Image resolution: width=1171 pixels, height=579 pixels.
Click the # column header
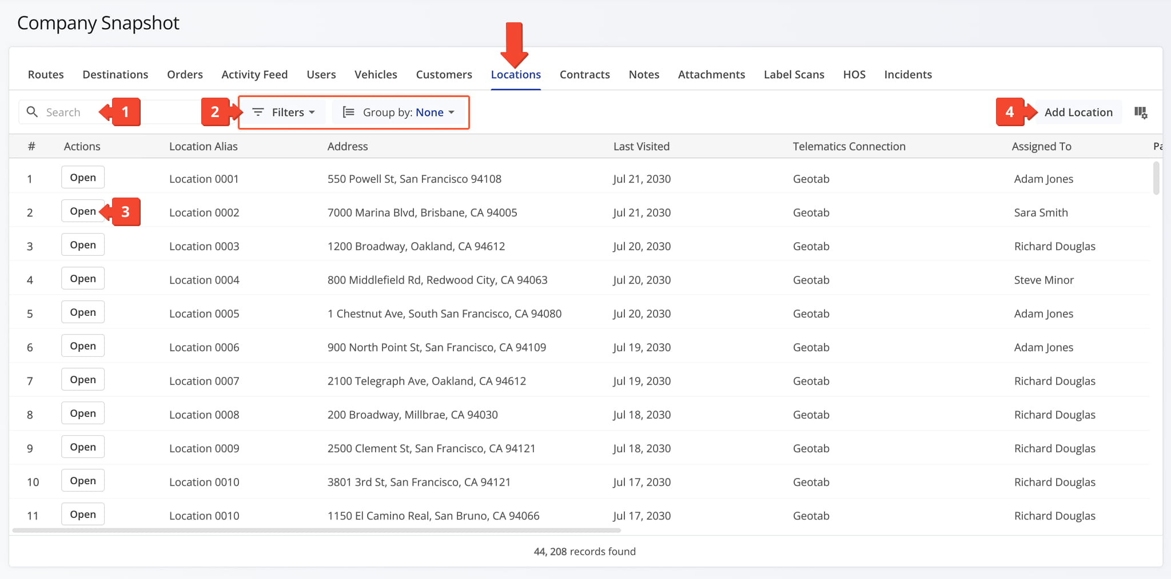pos(31,146)
